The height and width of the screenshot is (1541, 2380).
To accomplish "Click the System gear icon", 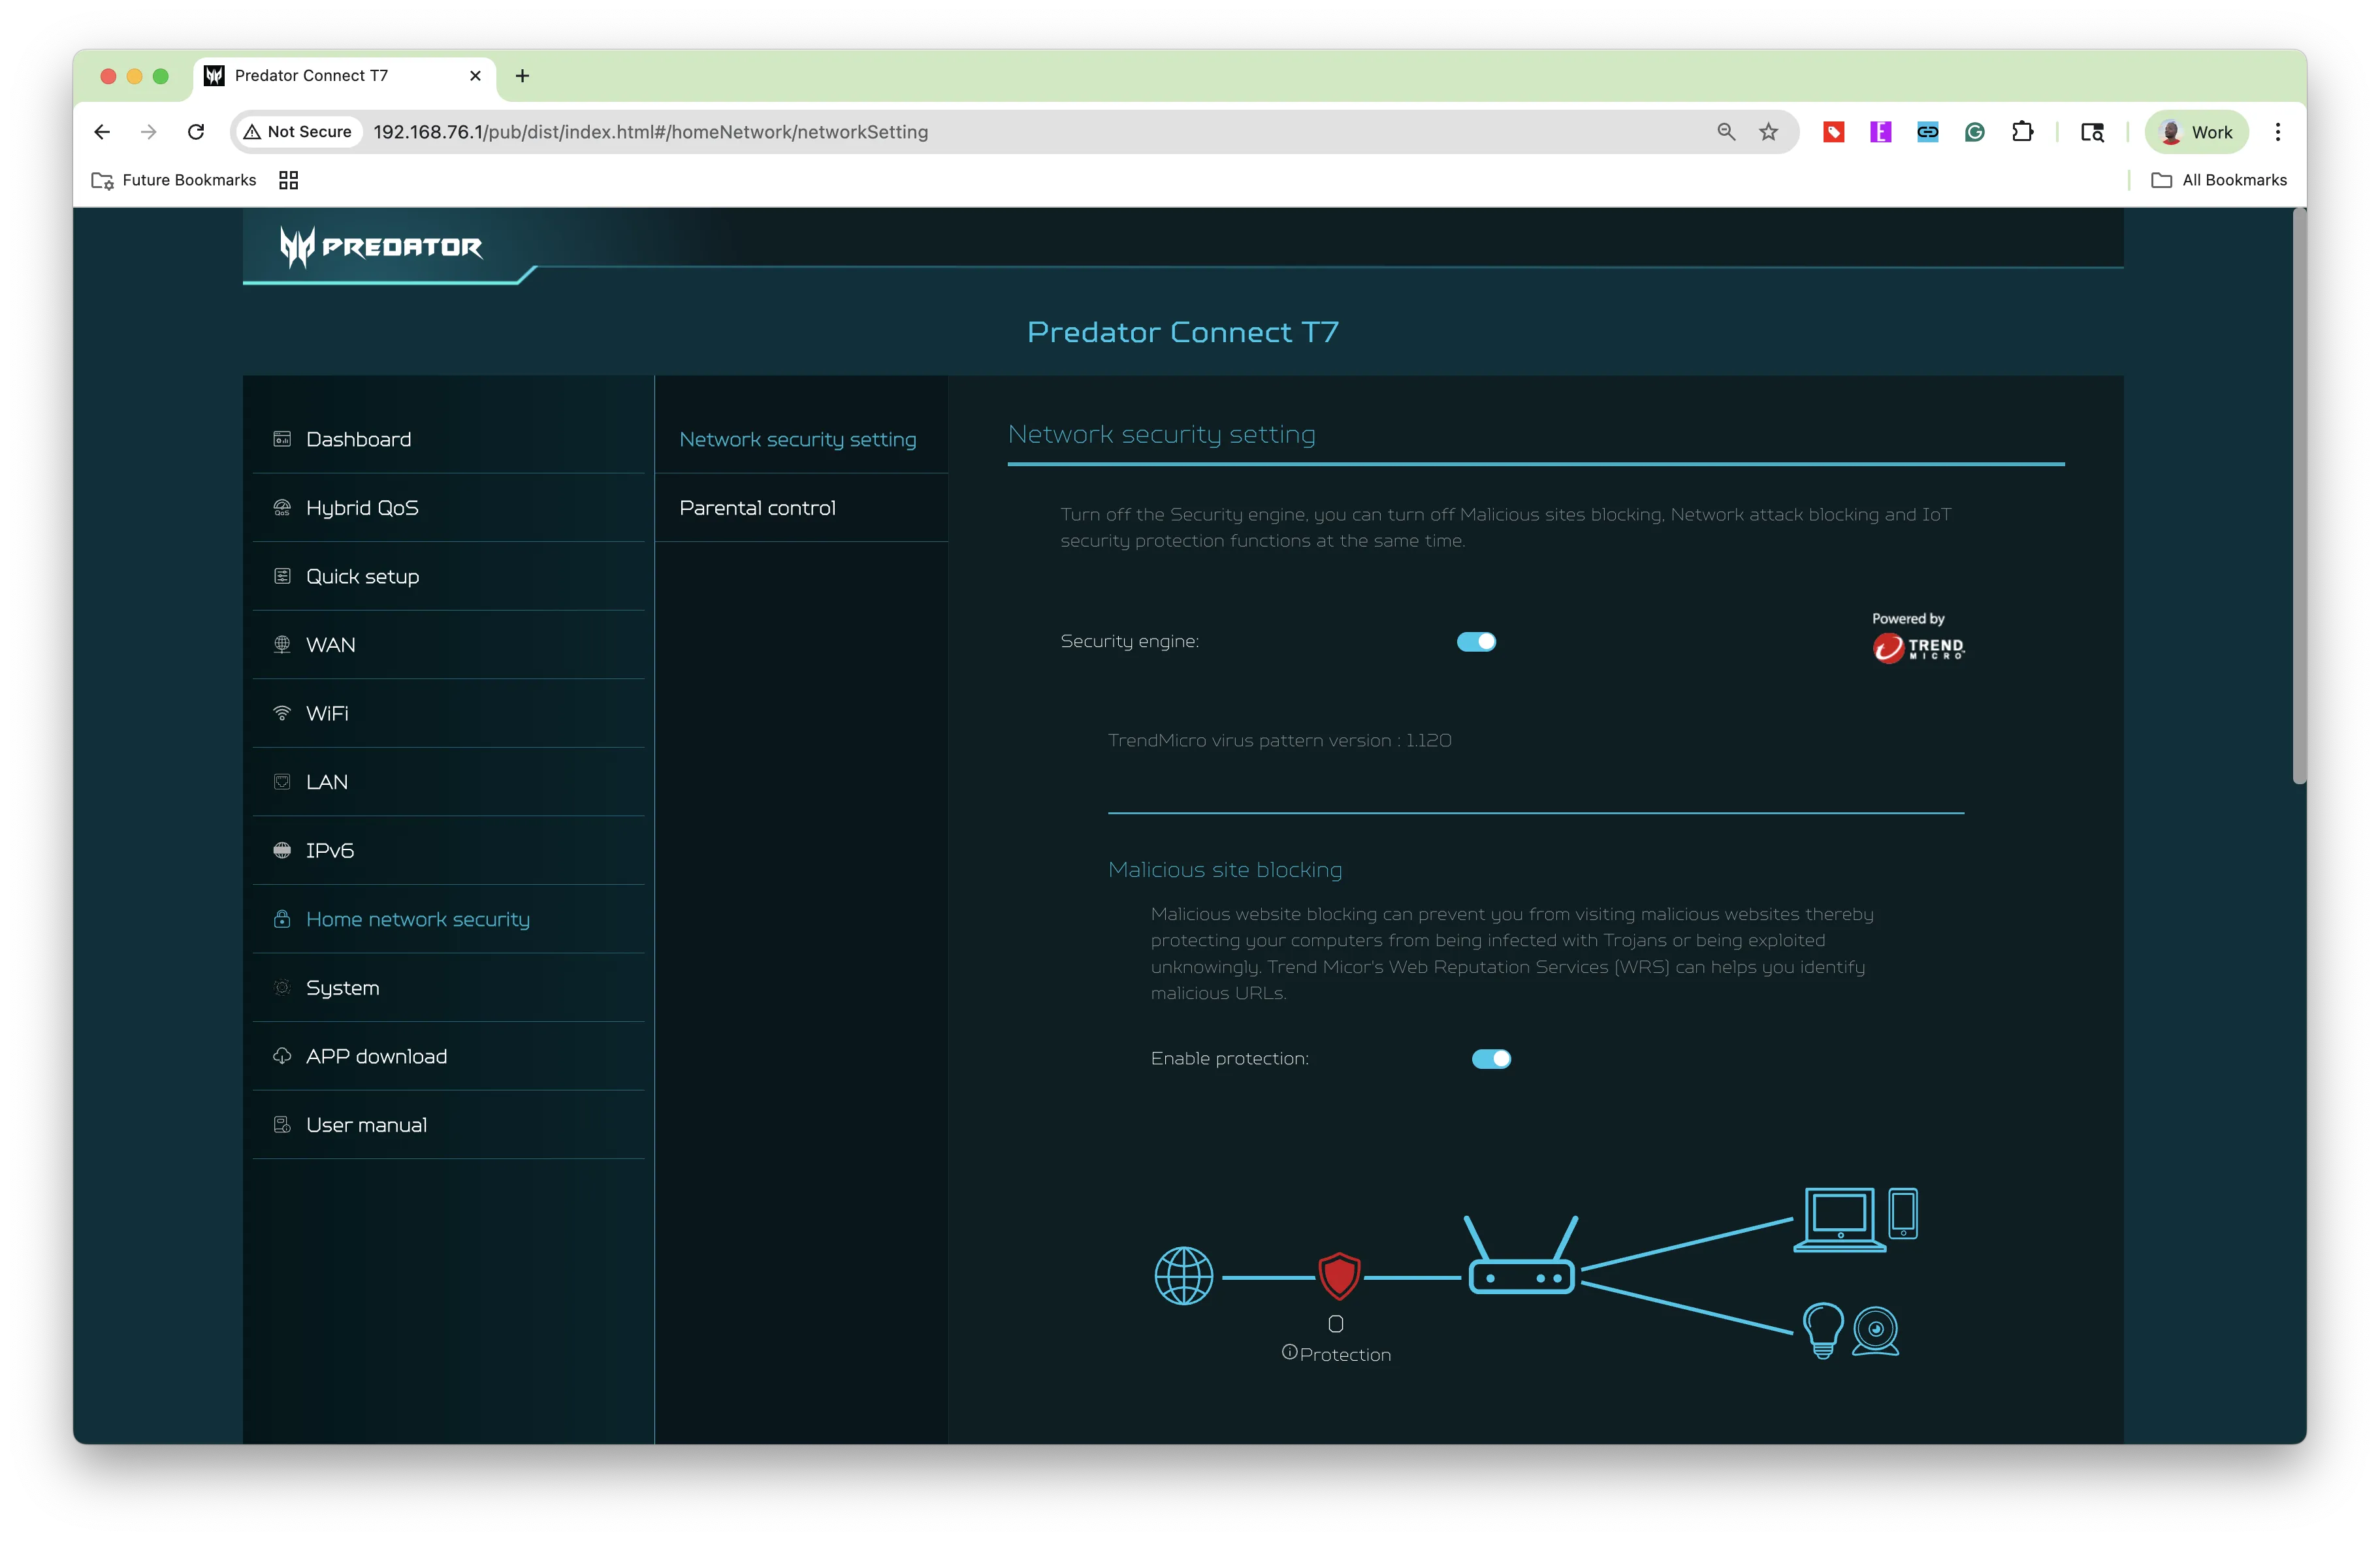I will tap(282, 987).
